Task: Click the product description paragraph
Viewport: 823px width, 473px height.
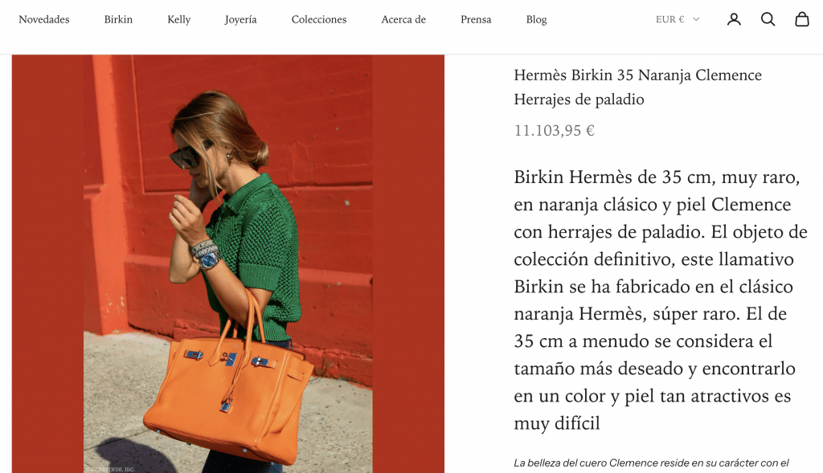Action: (x=661, y=300)
